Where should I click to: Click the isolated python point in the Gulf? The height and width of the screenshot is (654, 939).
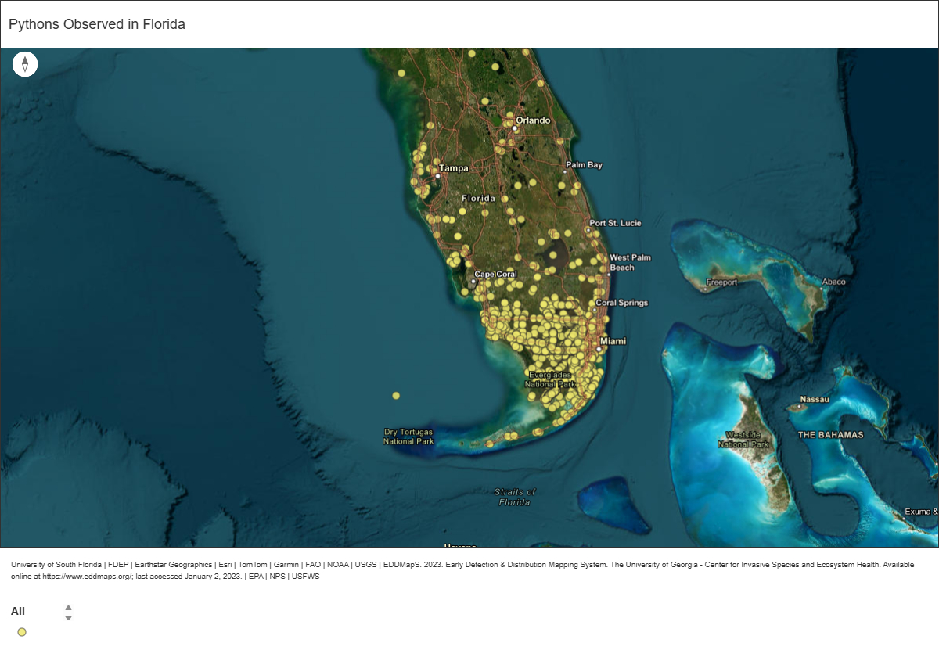pos(396,396)
